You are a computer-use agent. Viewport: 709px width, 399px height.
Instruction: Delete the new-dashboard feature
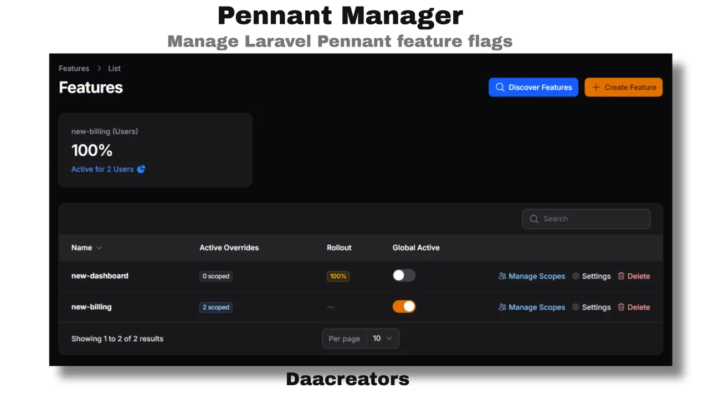coord(634,276)
